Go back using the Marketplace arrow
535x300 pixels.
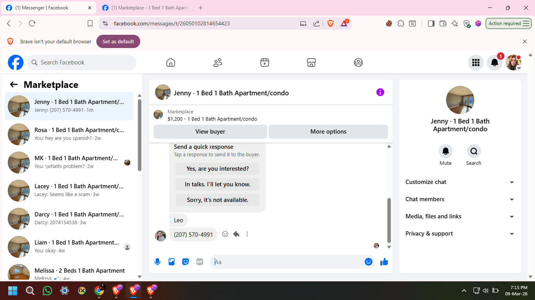click(14, 84)
